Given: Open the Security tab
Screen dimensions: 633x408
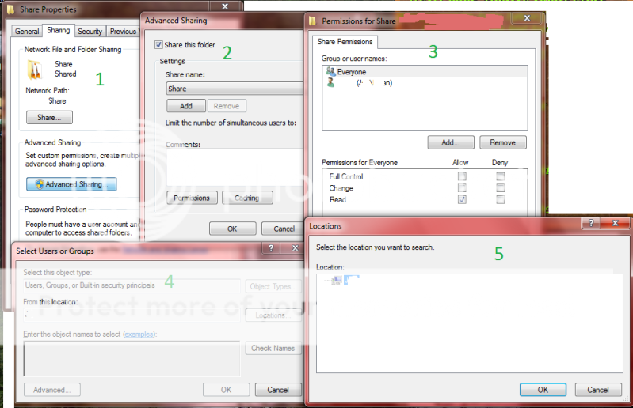Looking at the screenshot, I should tap(90, 32).
